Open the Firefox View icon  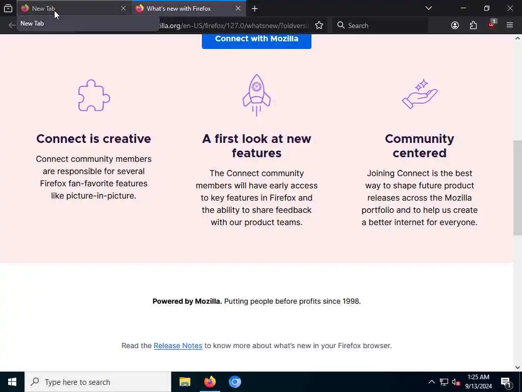8,8
